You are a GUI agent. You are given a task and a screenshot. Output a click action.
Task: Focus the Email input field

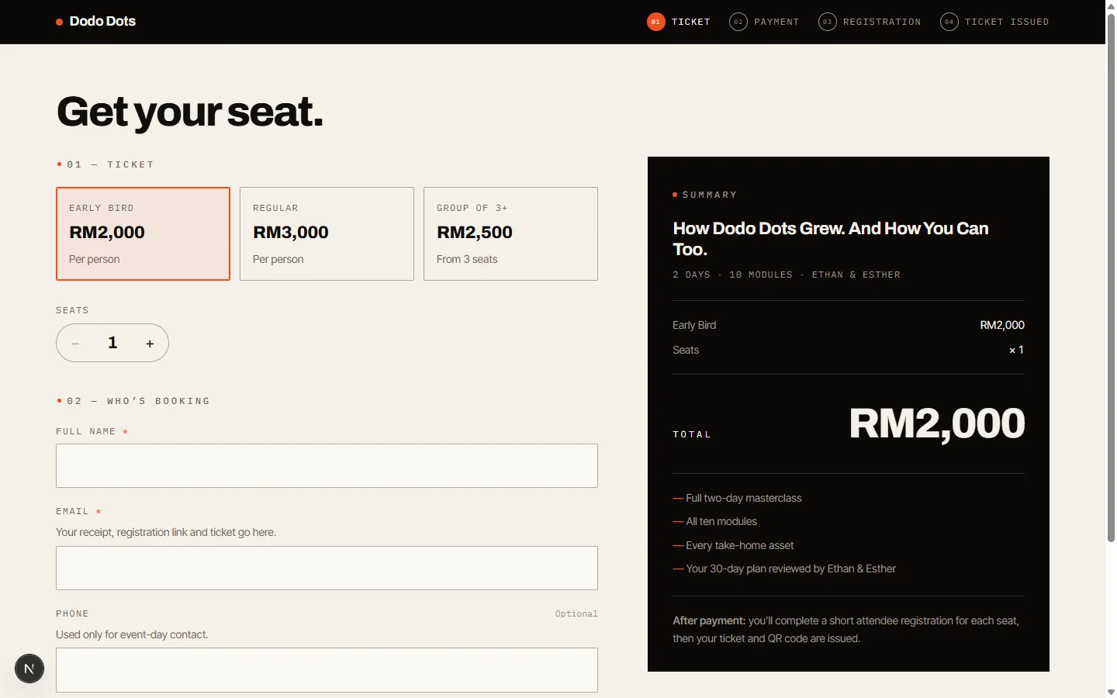pos(327,568)
